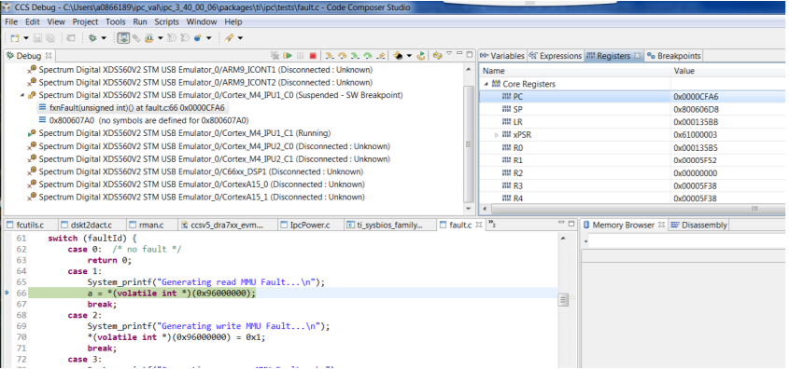
Task: Click the rocket build toolbar icon
Action: pyautogui.click(x=229, y=37)
